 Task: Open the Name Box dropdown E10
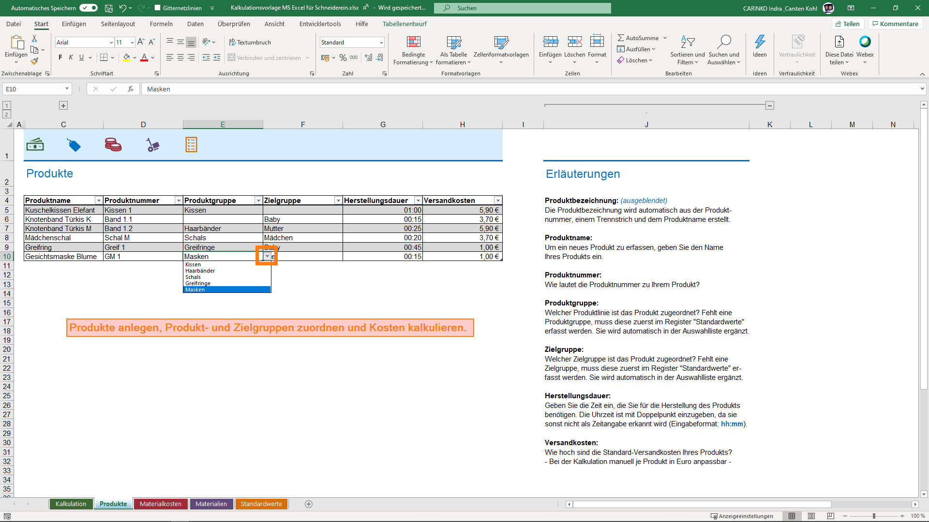(67, 89)
